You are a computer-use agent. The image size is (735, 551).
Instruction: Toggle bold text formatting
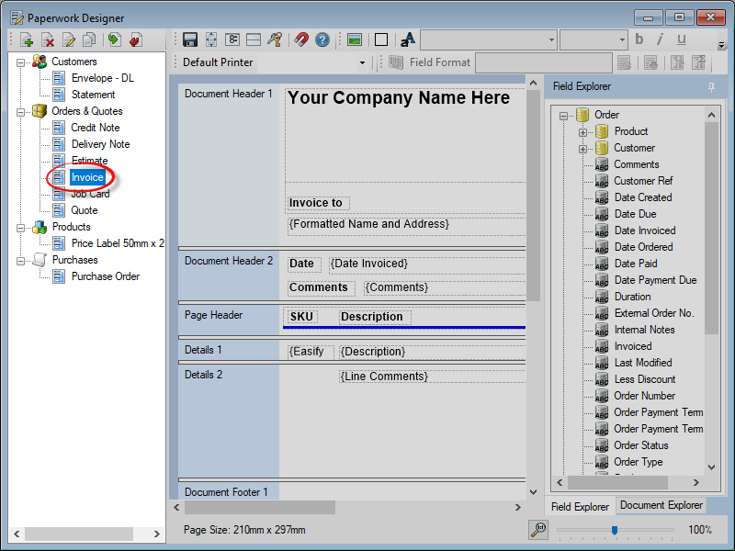click(639, 39)
